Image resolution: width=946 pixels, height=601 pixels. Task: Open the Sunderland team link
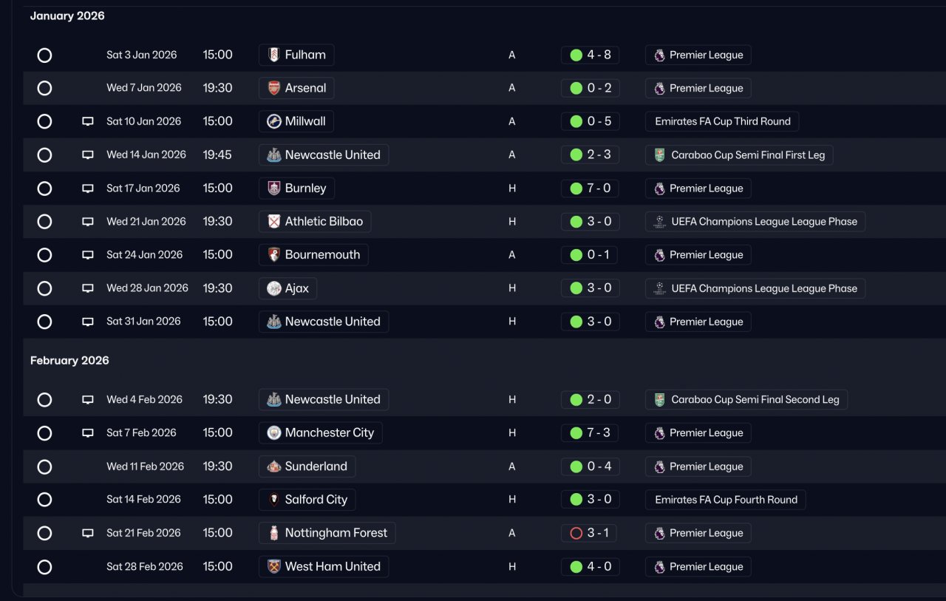coord(316,466)
